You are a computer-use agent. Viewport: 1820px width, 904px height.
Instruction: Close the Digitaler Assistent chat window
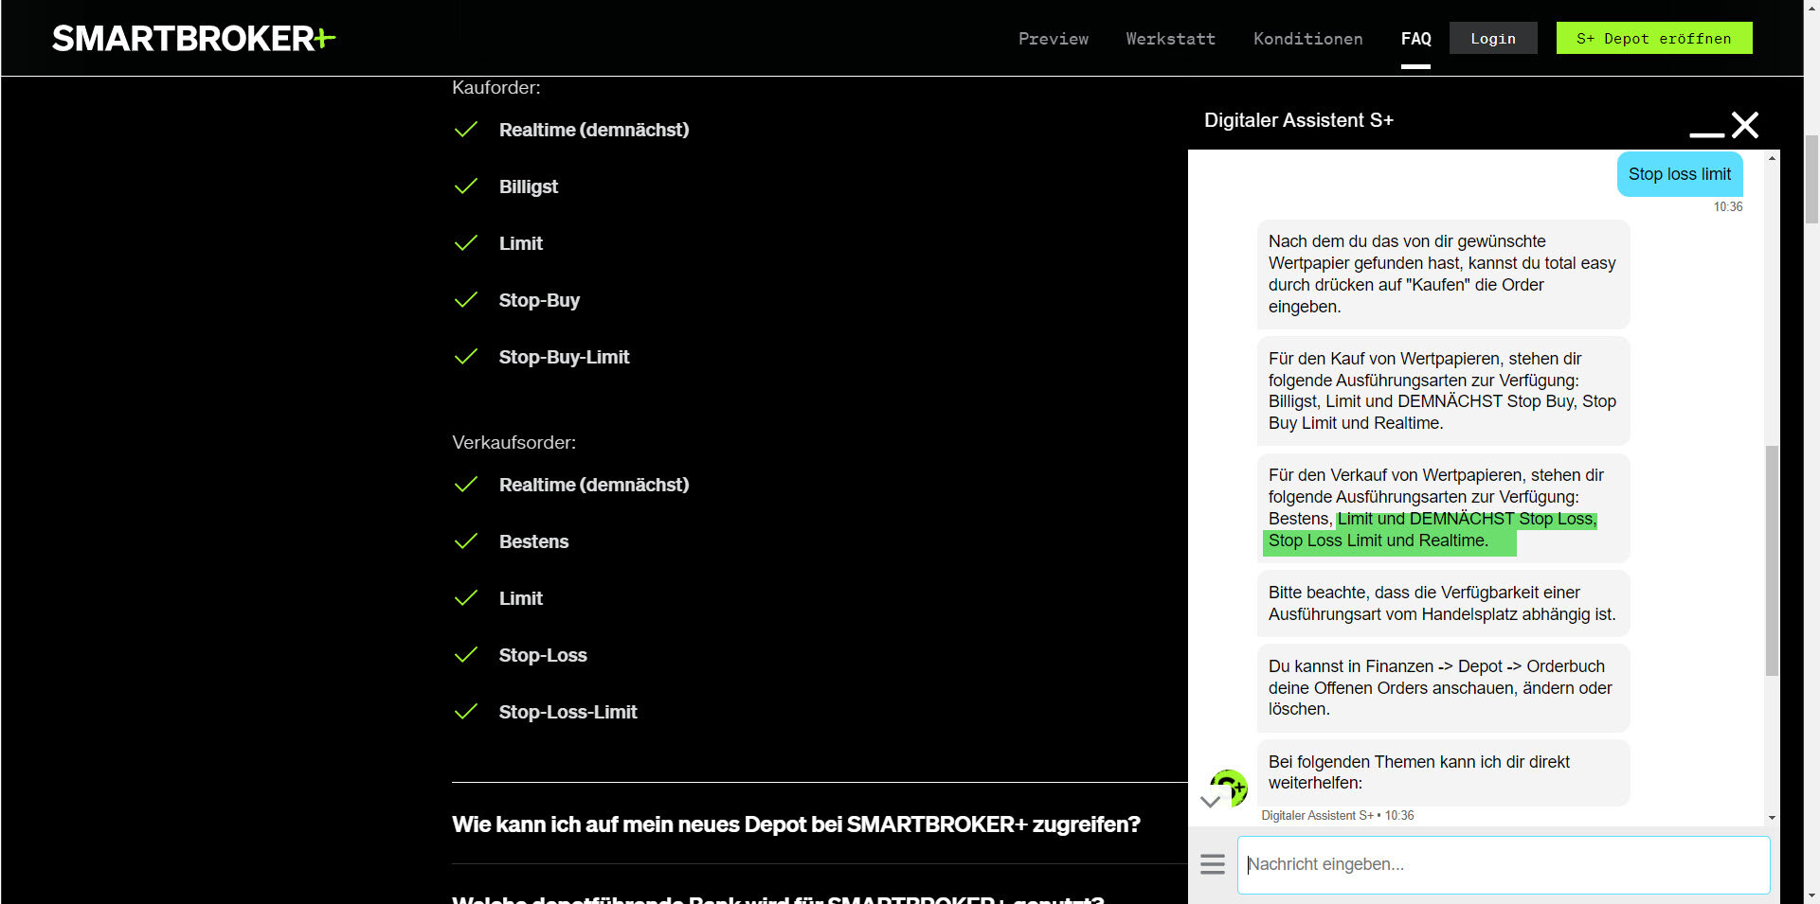[1745, 125]
